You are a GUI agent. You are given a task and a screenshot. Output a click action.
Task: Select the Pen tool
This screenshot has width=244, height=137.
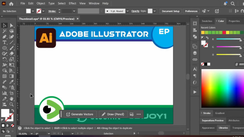(5, 37)
